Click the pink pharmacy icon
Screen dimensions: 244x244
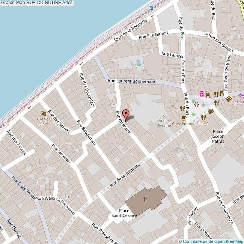[x=201, y=94]
